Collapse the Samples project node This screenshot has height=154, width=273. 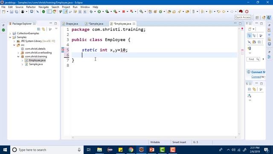coord(10,37)
